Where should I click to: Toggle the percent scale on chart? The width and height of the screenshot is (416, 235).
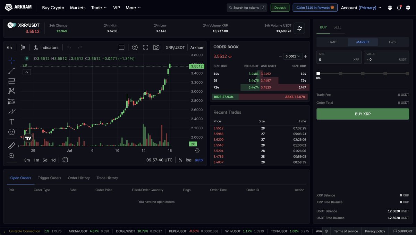[x=180, y=160]
